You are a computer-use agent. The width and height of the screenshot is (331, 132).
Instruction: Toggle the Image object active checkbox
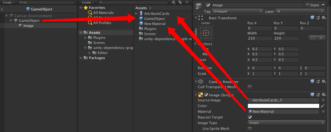(208, 5)
